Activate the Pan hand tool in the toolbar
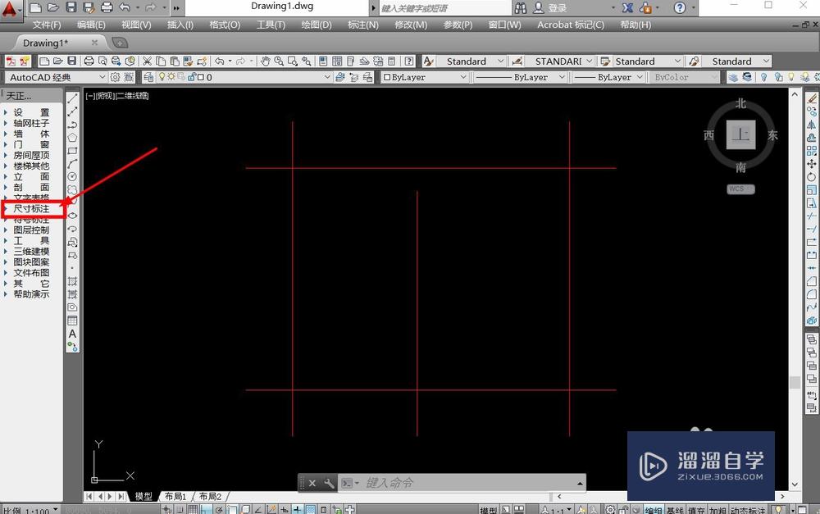This screenshot has width=820, height=514. coord(264,61)
